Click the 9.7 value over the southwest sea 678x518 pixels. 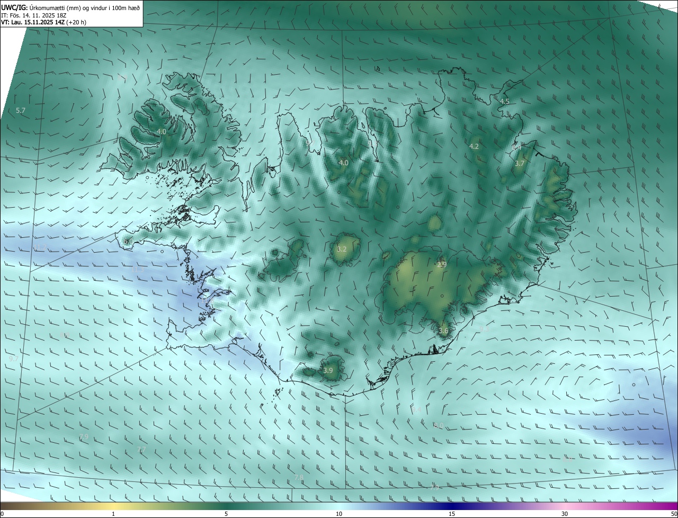tap(14, 359)
